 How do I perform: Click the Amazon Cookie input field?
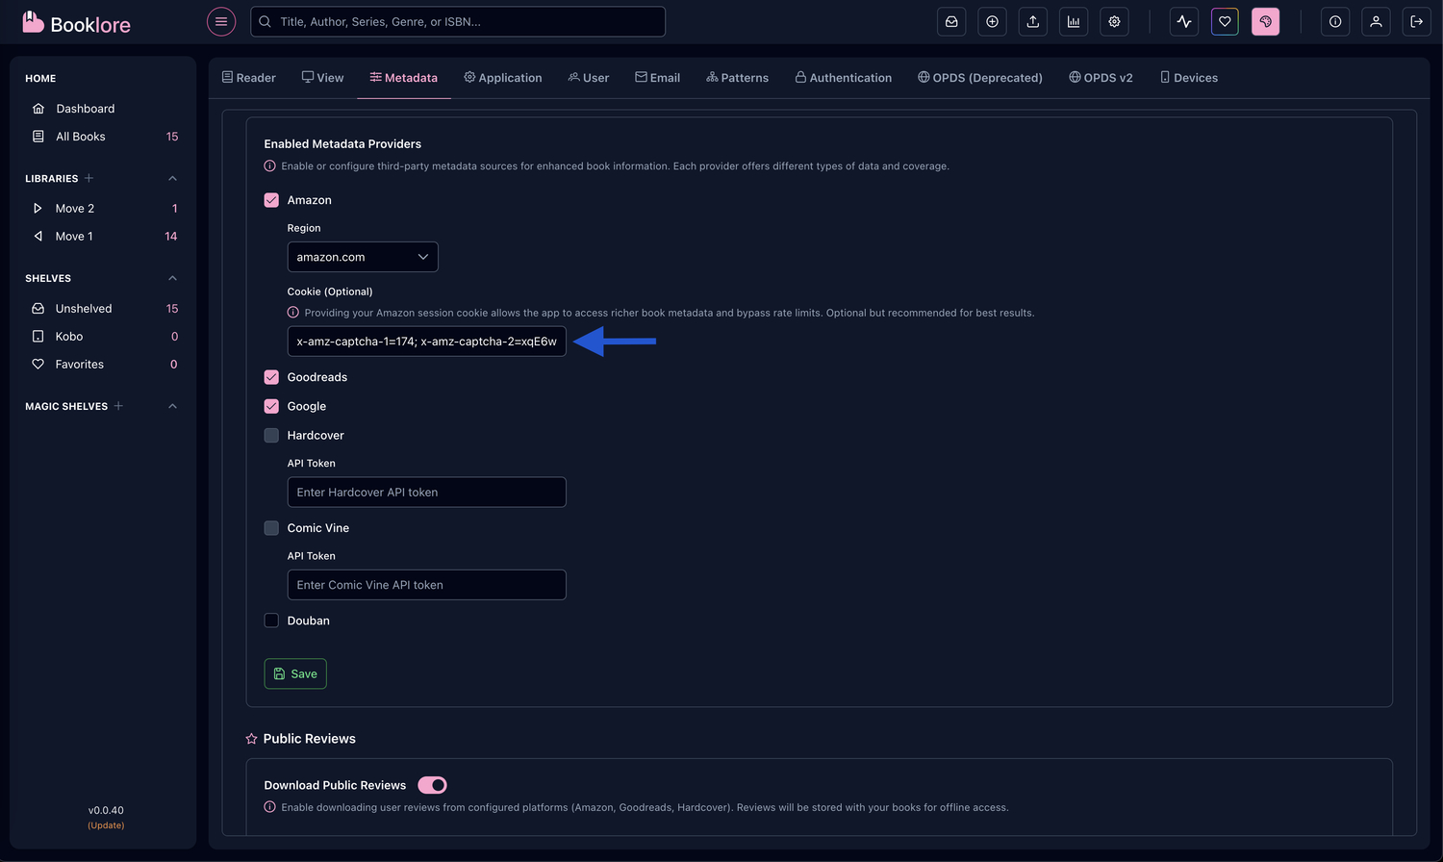(426, 341)
